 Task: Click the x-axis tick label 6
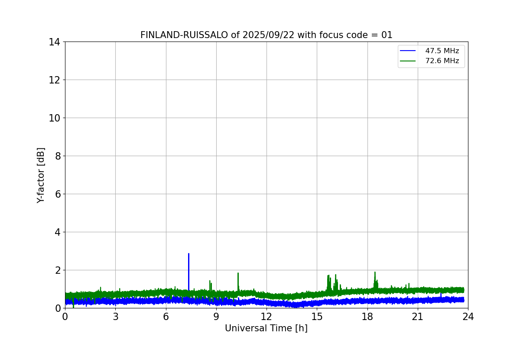point(166,317)
